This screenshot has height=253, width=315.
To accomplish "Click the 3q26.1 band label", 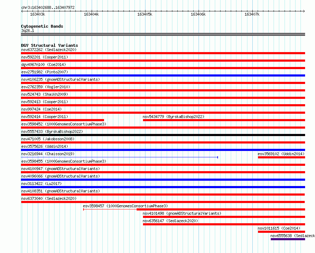I will click(x=28, y=30).
